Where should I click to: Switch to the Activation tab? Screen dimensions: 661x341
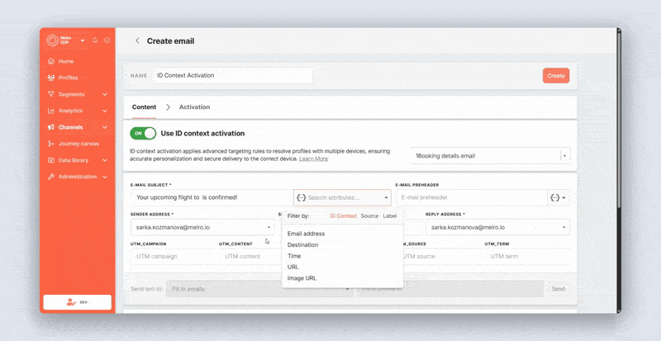tap(194, 107)
